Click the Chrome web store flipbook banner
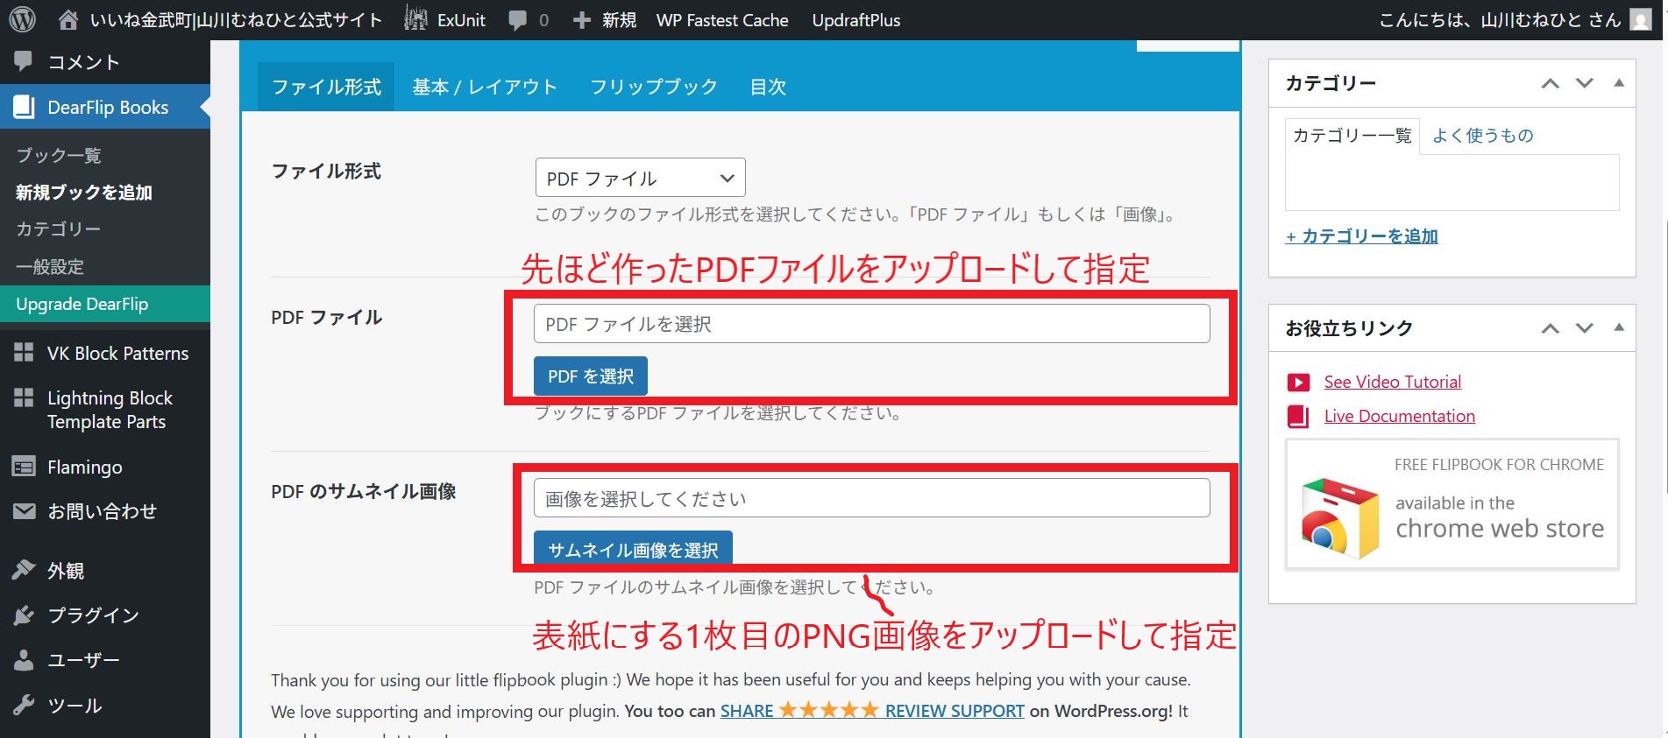The width and height of the screenshot is (1668, 738). click(x=1452, y=504)
